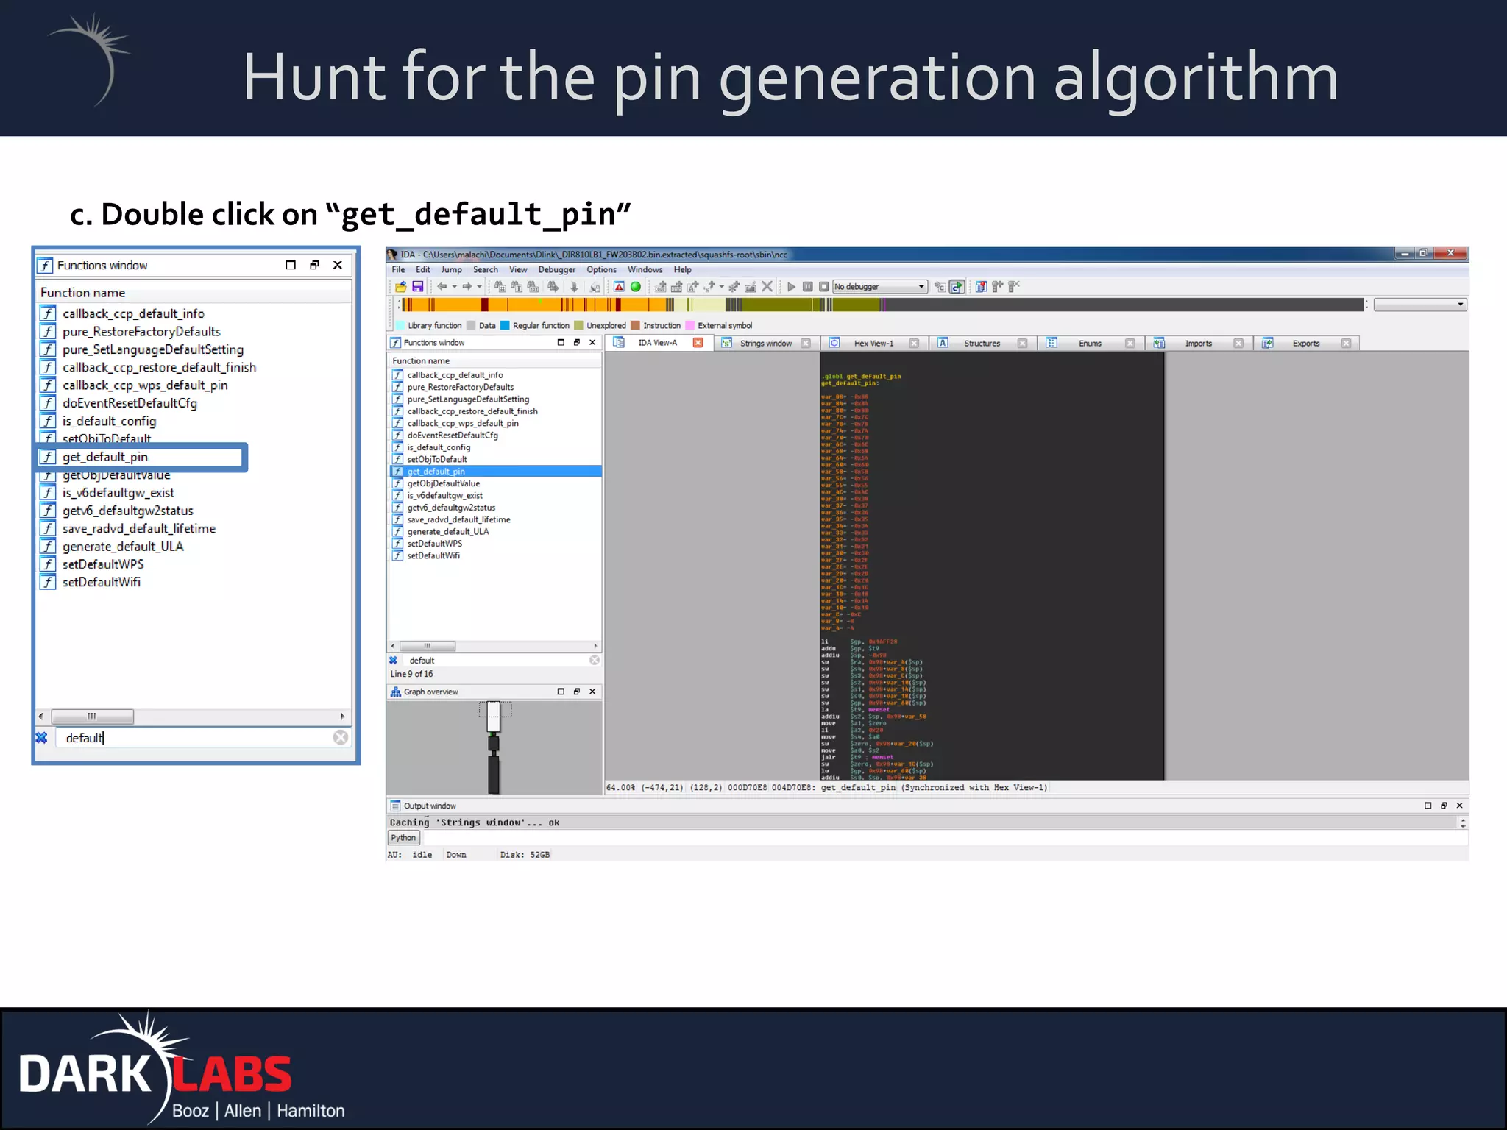Viewport: 1507px width, 1130px height.
Task: Click the graph overview thumbnail node
Action: pos(494,717)
